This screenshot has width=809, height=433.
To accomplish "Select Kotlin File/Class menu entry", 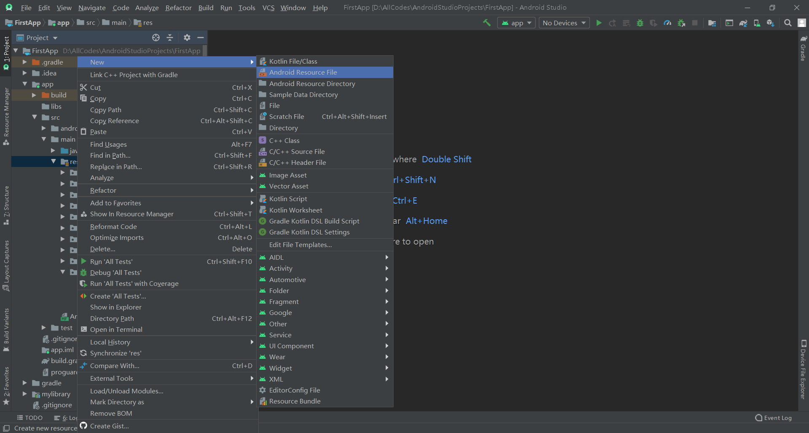I will pos(325,61).
